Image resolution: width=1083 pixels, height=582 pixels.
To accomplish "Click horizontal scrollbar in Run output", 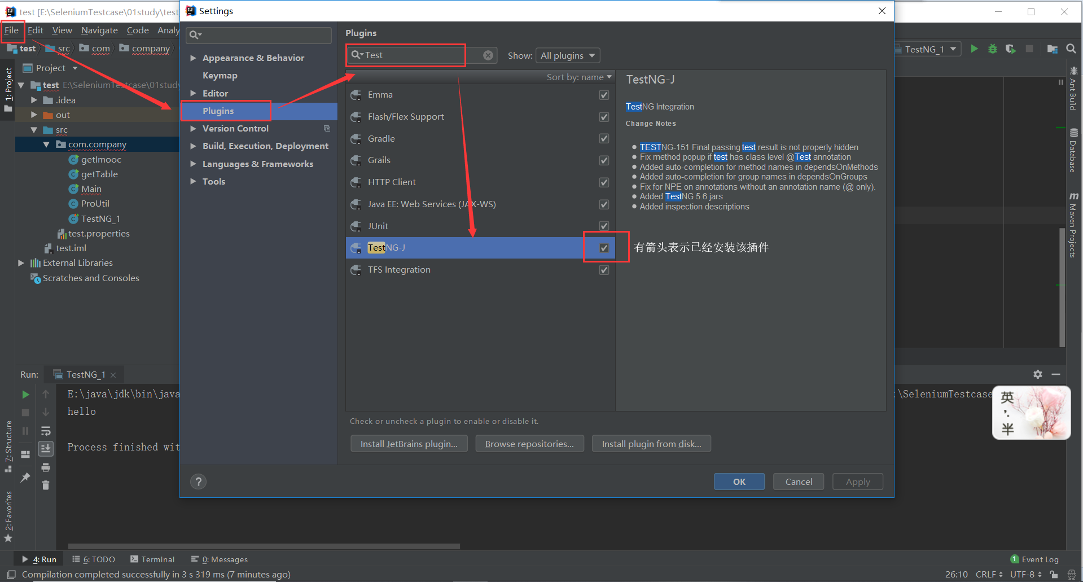I will (x=264, y=546).
